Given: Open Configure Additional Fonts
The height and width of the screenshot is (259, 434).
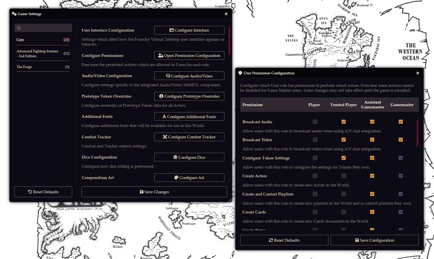Looking at the screenshot, I should pyautogui.click(x=189, y=116).
